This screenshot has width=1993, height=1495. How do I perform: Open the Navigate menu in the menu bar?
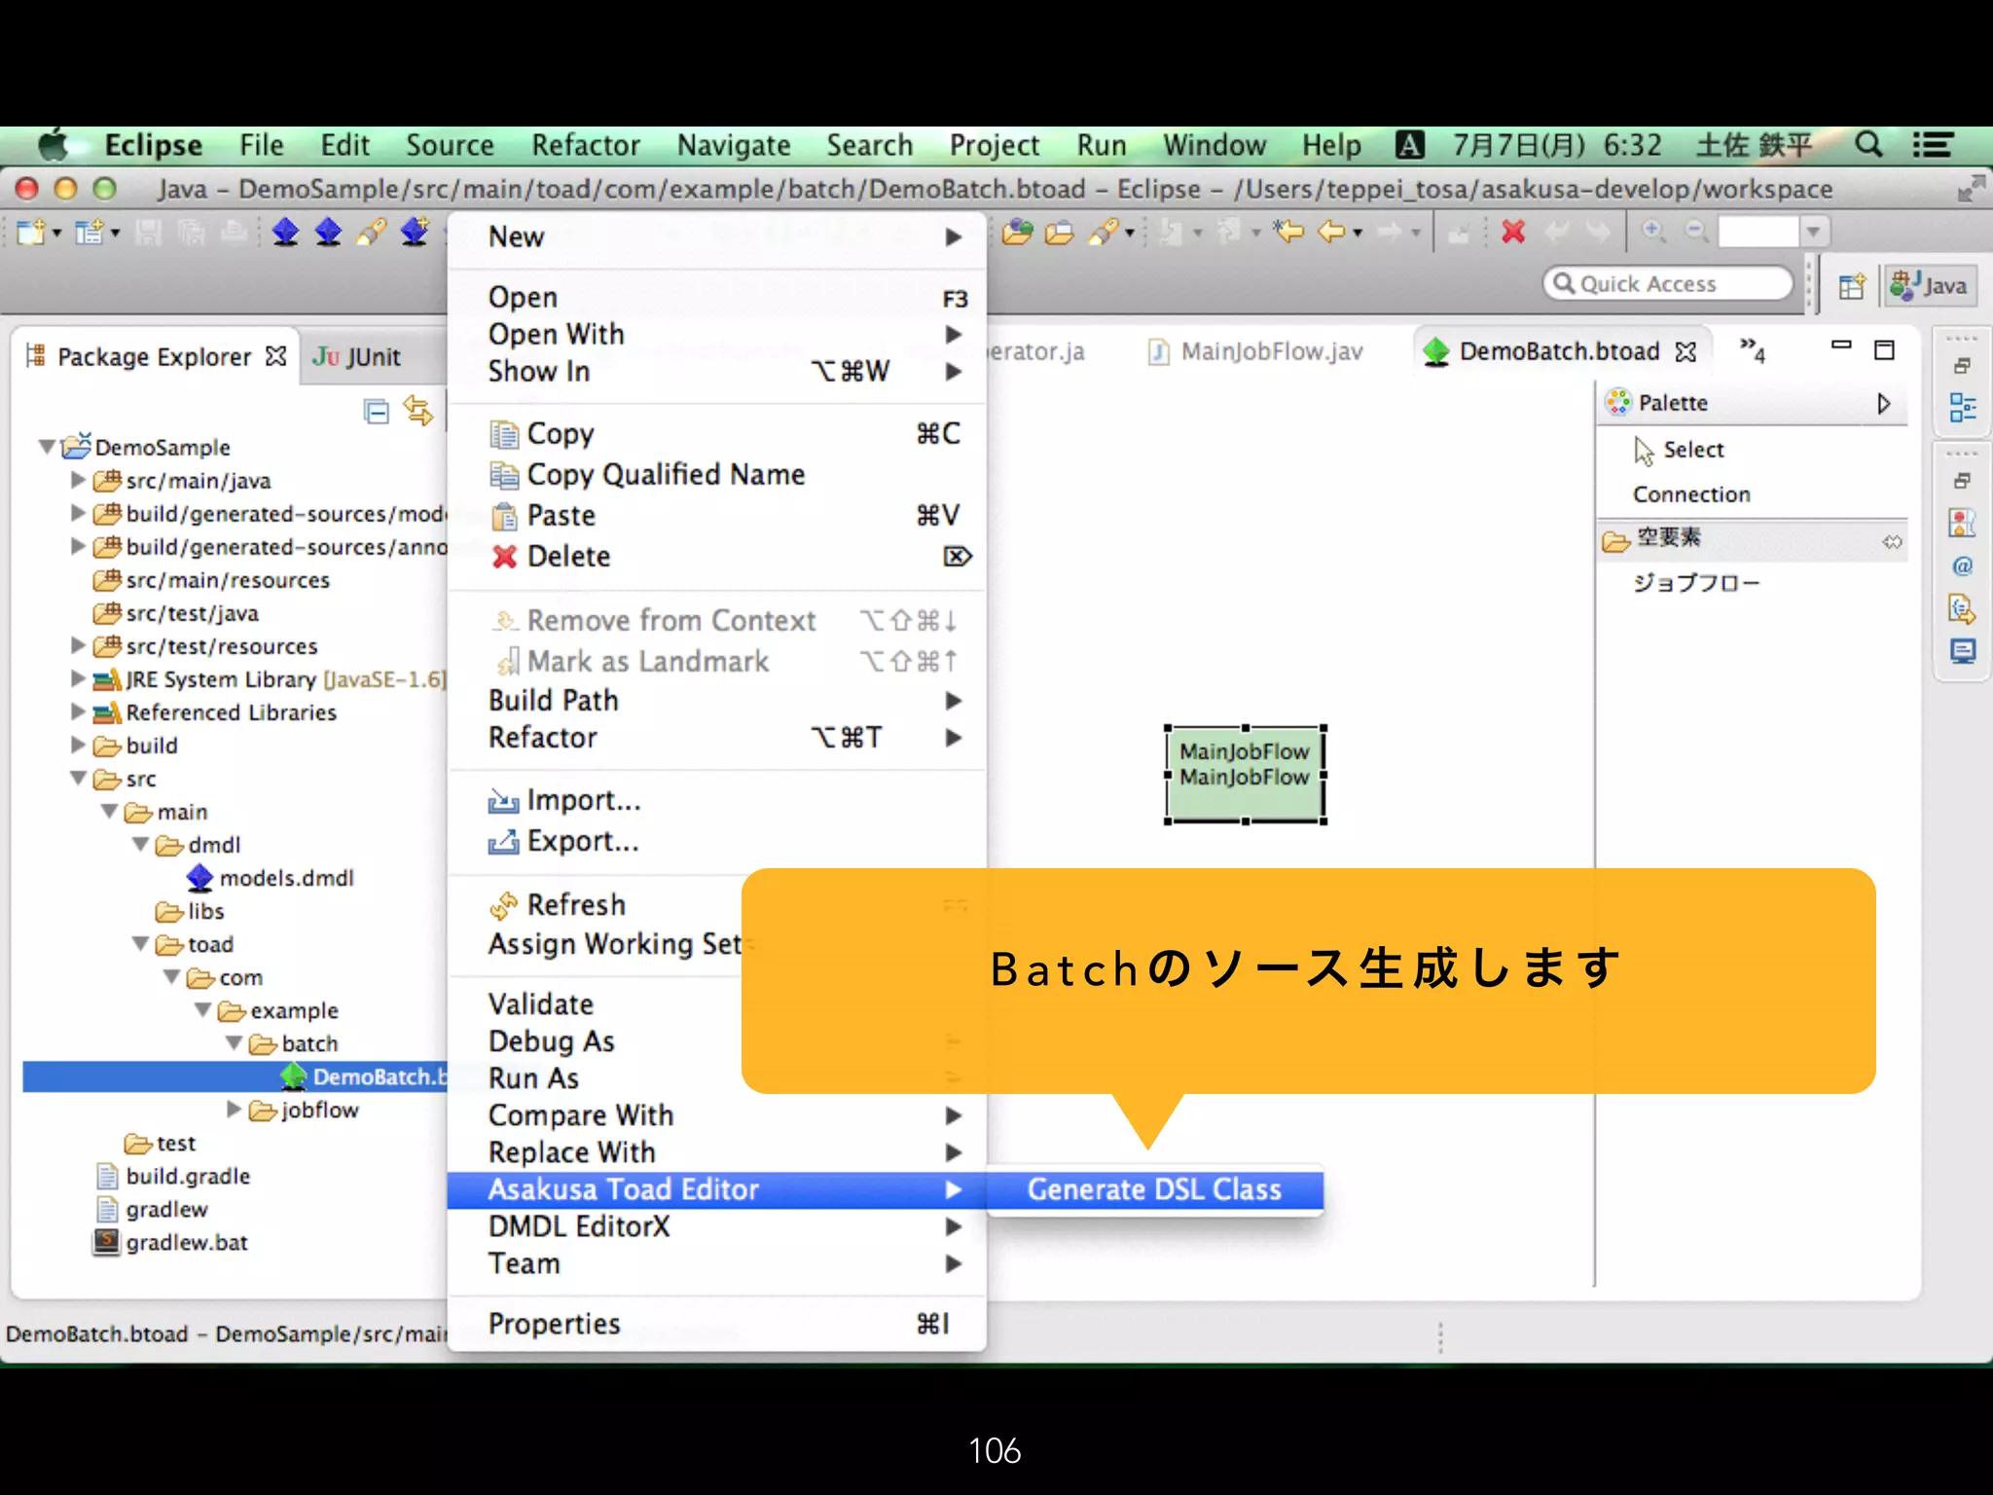[x=734, y=145]
